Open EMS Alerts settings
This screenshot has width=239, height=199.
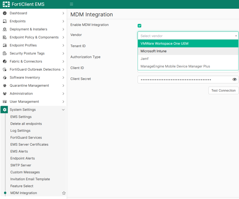pos(19,152)
